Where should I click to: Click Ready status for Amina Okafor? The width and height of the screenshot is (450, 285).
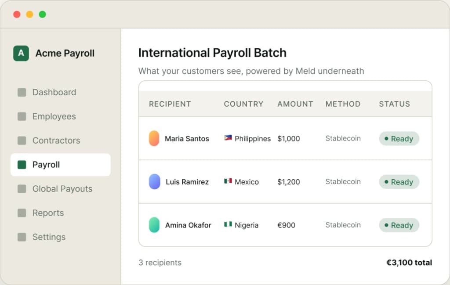pos(399,225)
